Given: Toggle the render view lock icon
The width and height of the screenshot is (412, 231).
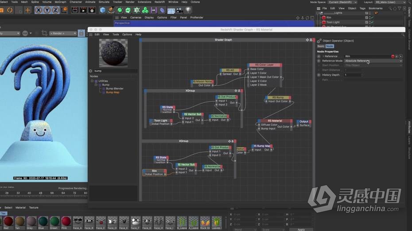Looking at the screenshot, I should pos(82,33).
